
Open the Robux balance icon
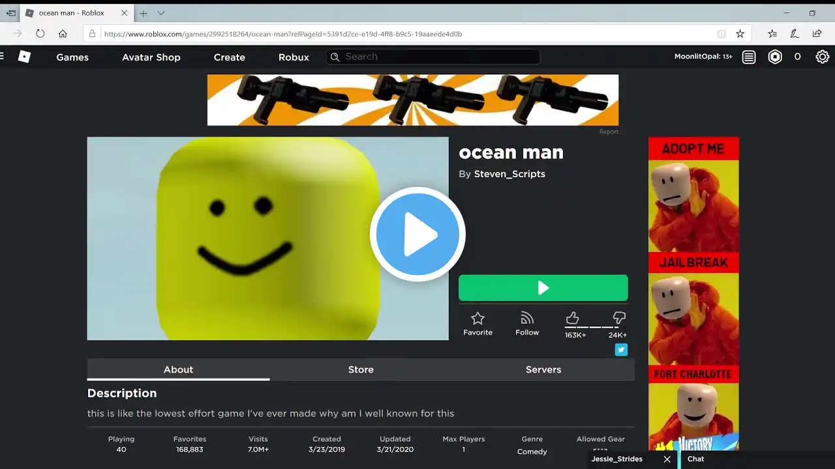[775, 57]
